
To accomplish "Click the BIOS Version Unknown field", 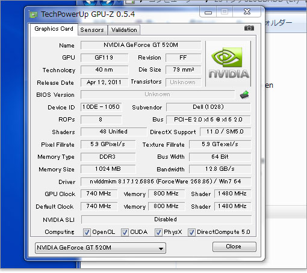I will [x=158, y=94].
